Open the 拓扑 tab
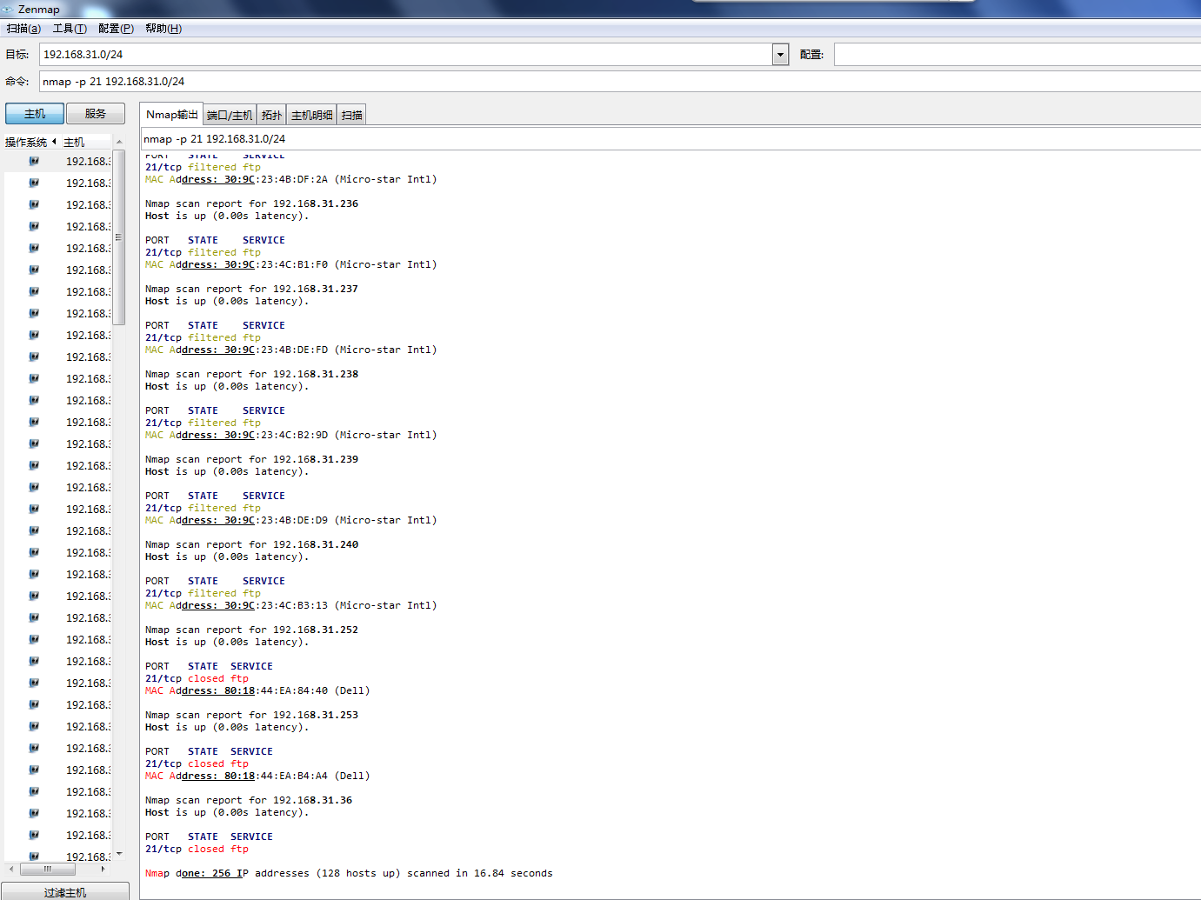Image resolution: width=1201 pixels, height=900 pixels. (x=271, y=115)
